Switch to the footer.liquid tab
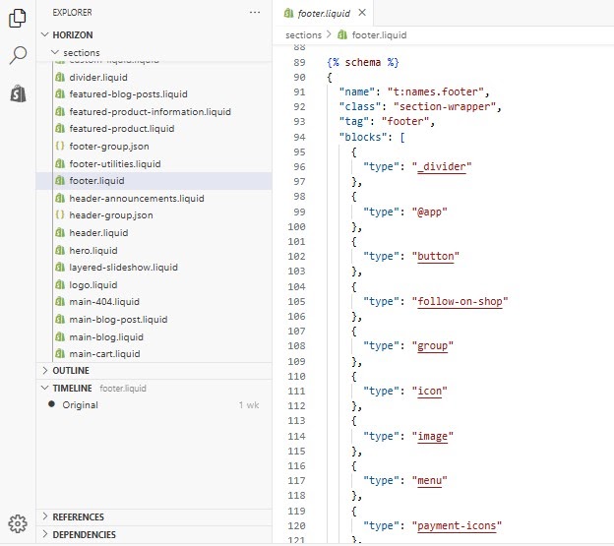The width and height of the screenshot is (614, 546). 324,14
